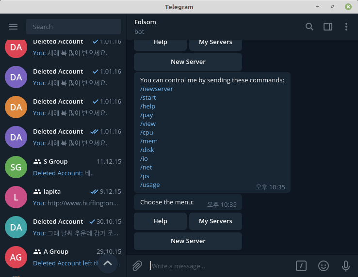
Task: Open the bot commands slash button
Action: tap(301, 266)
